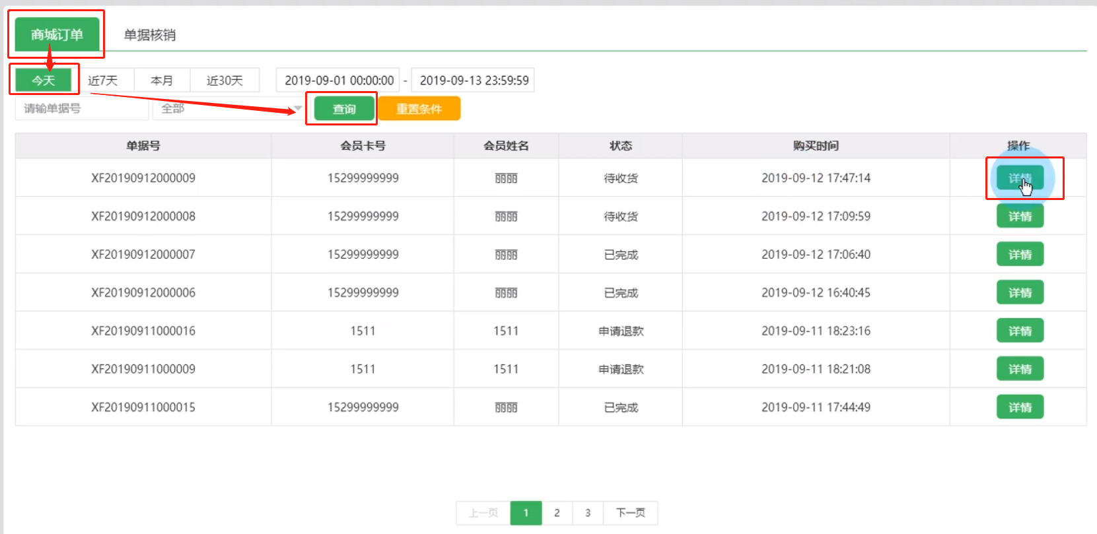Select the 今天 date filter
Viewport: 1097px width, 534px height.
click(44, 81)
